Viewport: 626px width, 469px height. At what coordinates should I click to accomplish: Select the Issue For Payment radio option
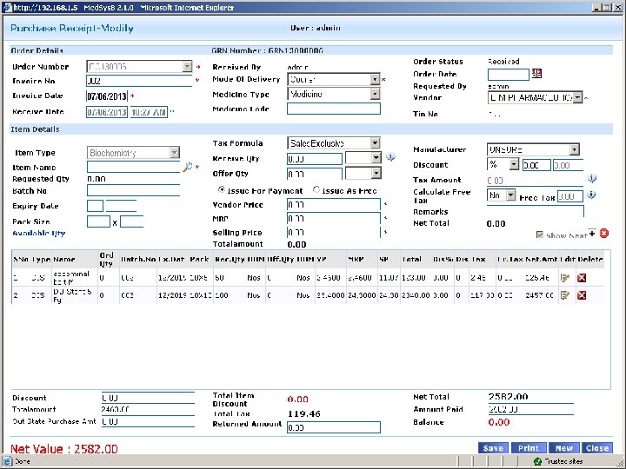point(223,189)
